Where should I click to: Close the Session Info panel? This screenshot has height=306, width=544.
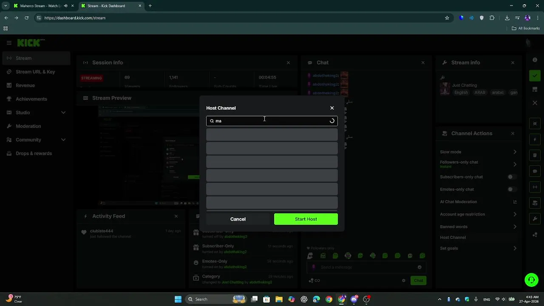(x=288, y=62)
